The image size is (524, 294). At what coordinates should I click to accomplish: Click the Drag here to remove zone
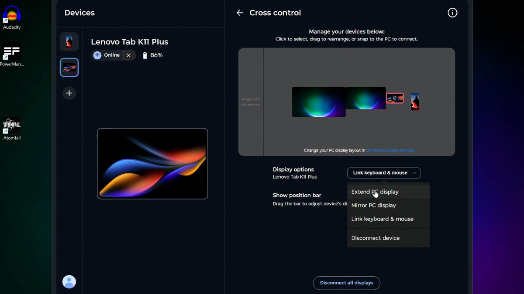coord(251,102)
